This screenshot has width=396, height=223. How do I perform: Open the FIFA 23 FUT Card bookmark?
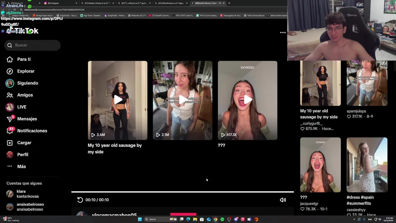[x=183, y=15]
